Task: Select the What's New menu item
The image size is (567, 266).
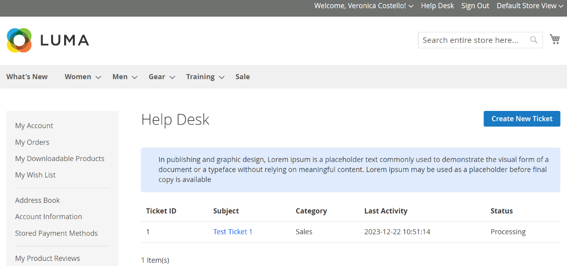Action: (27, 76)
